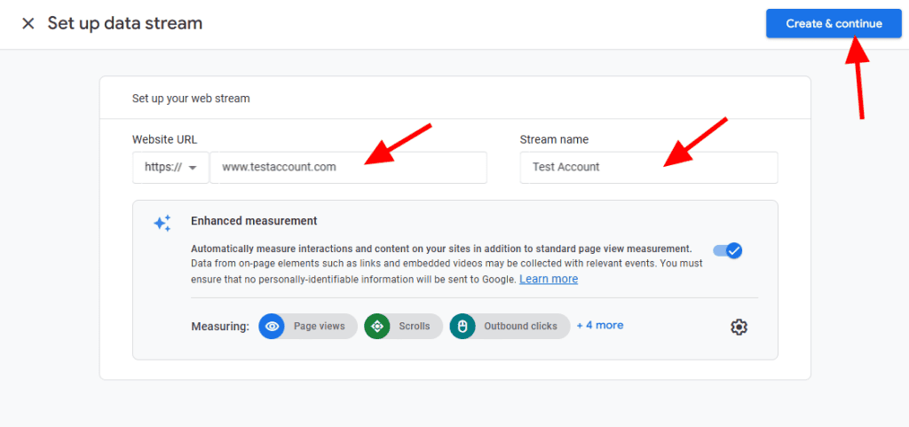909x427 pixels.
Task: Click the Create & continue button
Action: coord(833,23)
